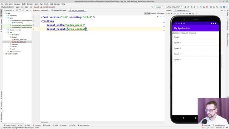Click Expand All icon in project panel
Viewport: 229px width, 129px height.
(20, 10)
